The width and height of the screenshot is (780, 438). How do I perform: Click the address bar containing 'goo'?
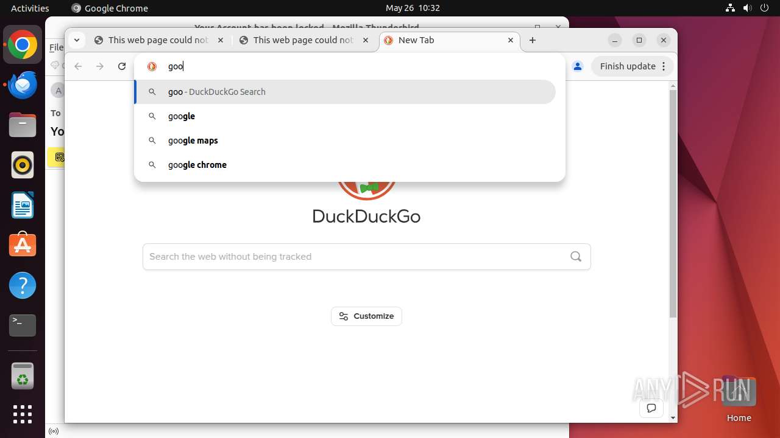tap(350, 66)
